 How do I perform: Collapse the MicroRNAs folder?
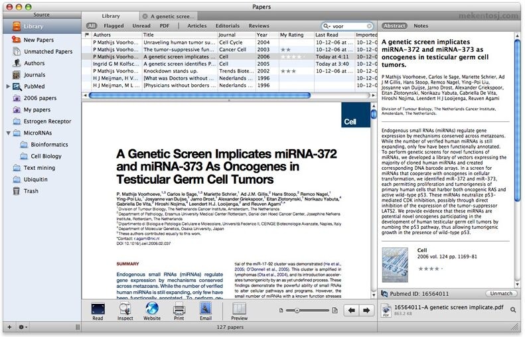9,133
